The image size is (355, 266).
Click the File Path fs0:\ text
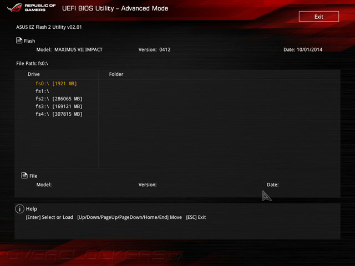point(32,64)
